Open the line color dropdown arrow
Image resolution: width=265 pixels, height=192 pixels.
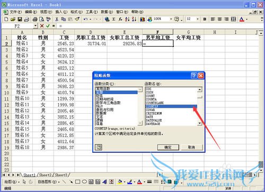coord(135,181)
